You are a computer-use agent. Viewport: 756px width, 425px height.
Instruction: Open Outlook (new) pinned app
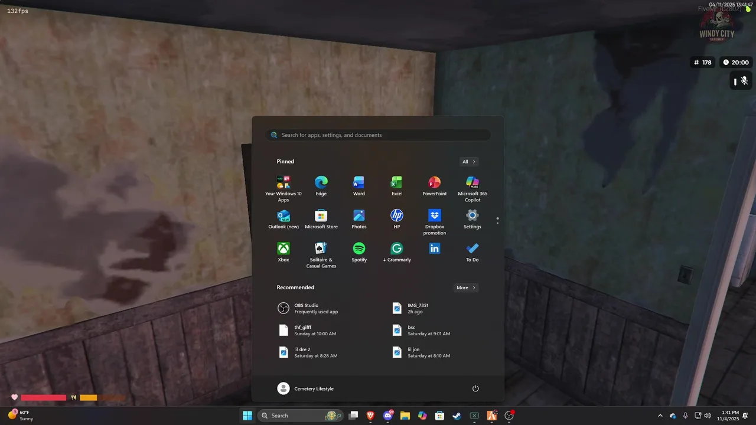click(x=283, y=219)
